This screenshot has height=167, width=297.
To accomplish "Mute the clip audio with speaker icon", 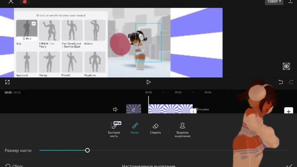I will [115, 109].
